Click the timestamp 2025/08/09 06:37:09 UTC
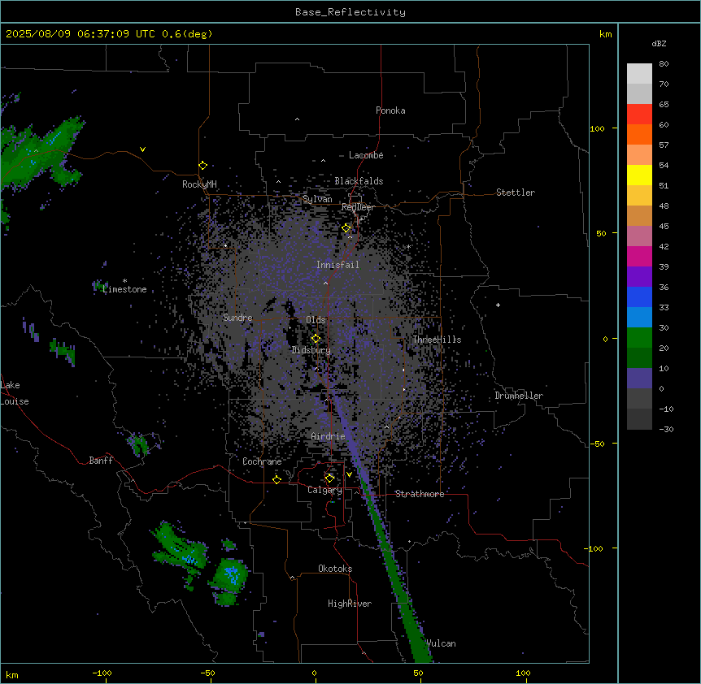701x684 pixels. pyautogui.click(x=80, y=34)
